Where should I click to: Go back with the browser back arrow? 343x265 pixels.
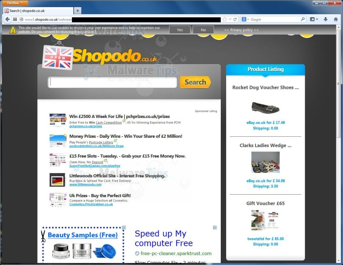[7, 19]
